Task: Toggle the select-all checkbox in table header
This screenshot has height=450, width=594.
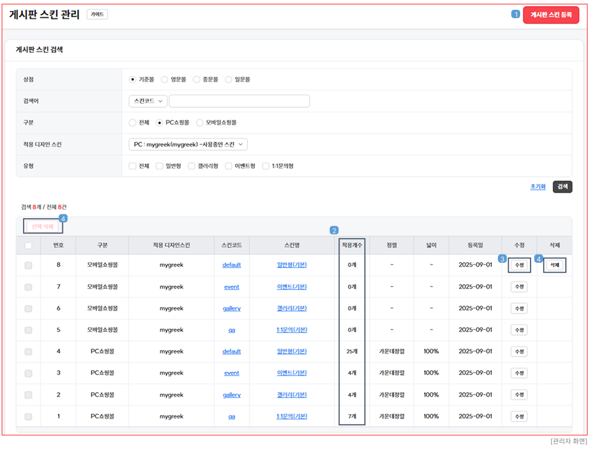Action: pos(28,246)
